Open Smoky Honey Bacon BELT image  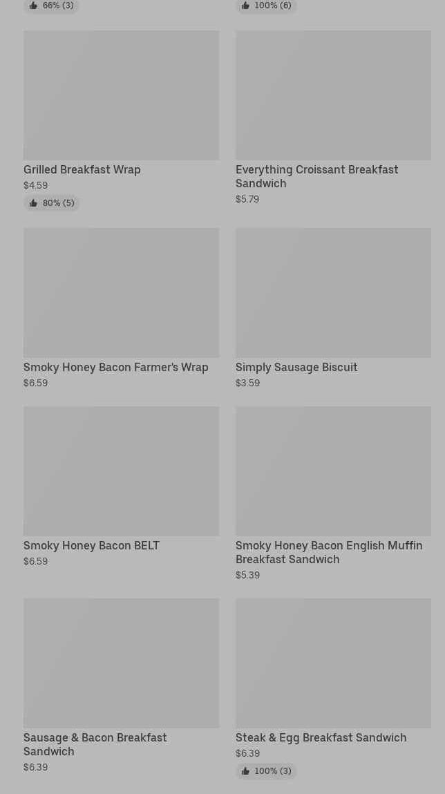(121, 471)
